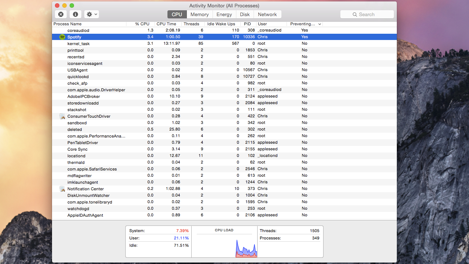This screenshot has width=469, height=264.
Task: Click the Threads count 1505
Action: click(x=315, y=231)
